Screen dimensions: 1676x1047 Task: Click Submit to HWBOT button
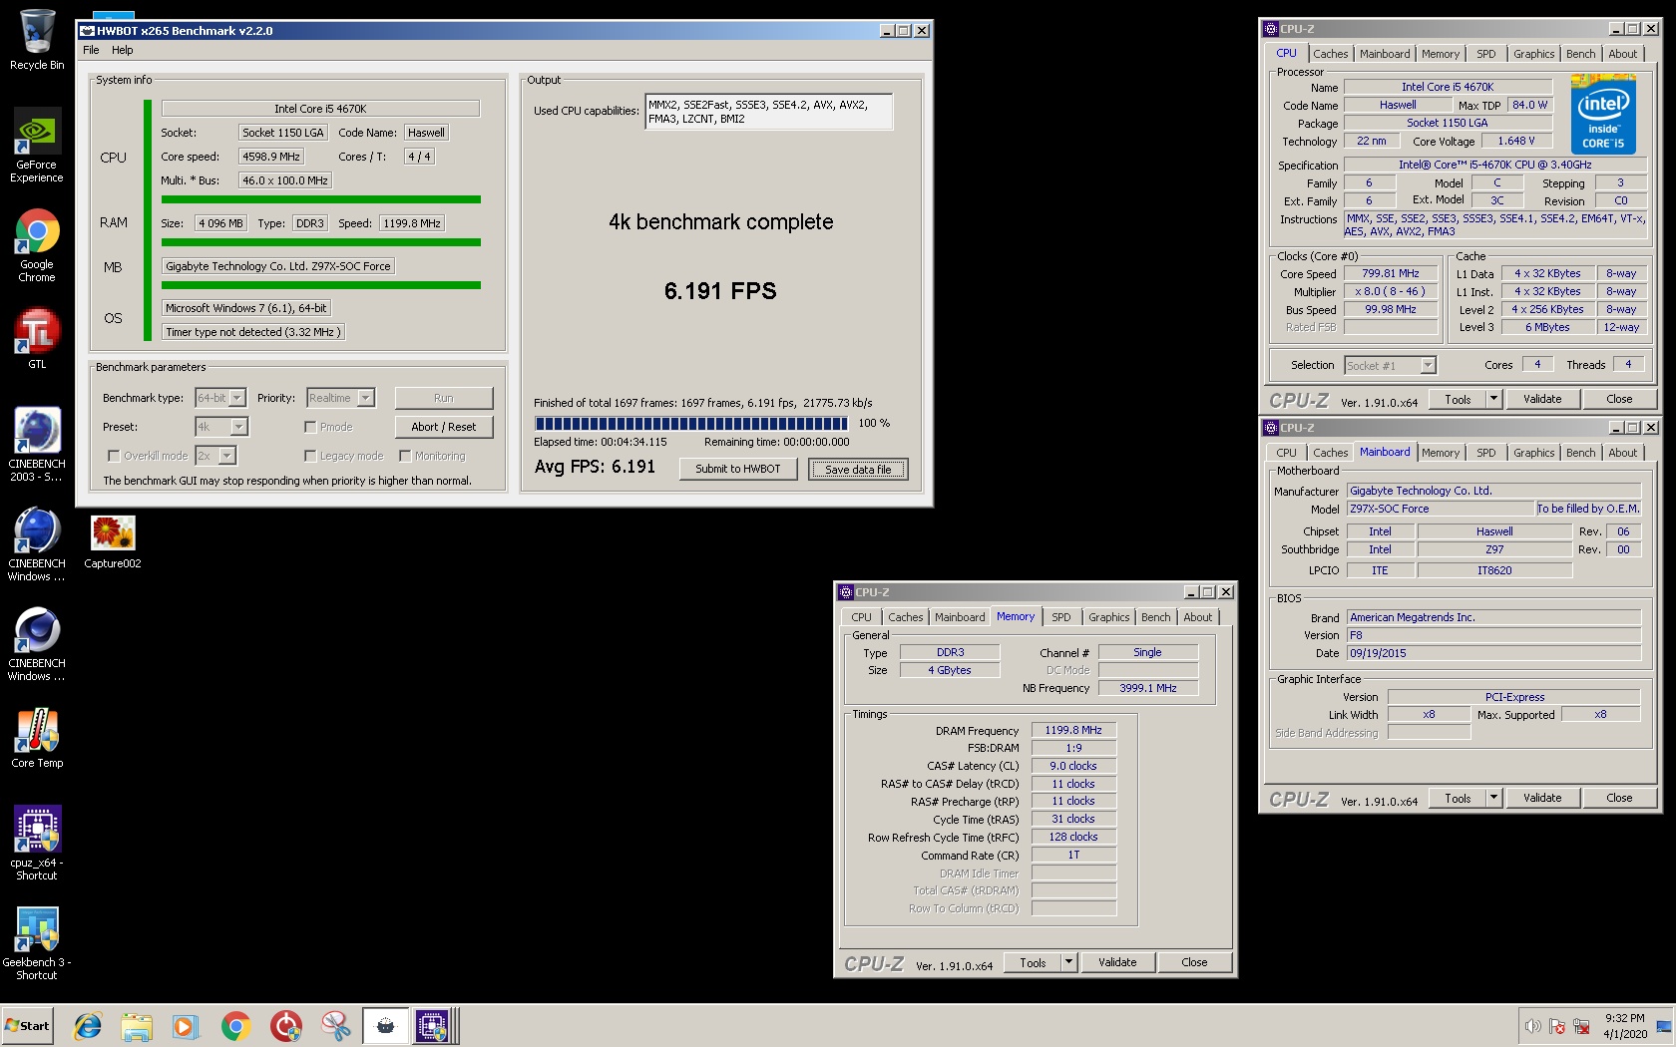click(738, 469)
